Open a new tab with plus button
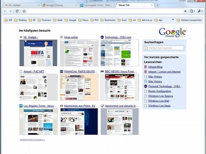206x154 pixels. [157, 5]
